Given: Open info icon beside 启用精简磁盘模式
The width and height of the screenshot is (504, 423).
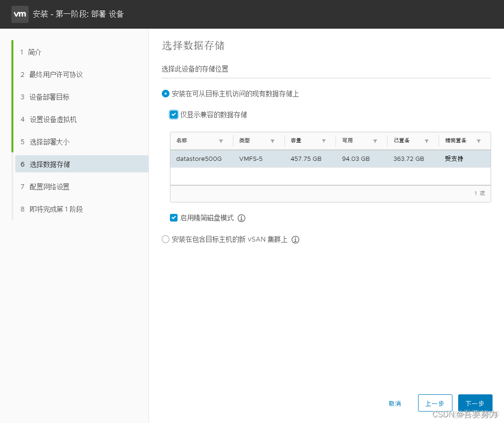Looking at the screenshot, I should pos(241,218).
